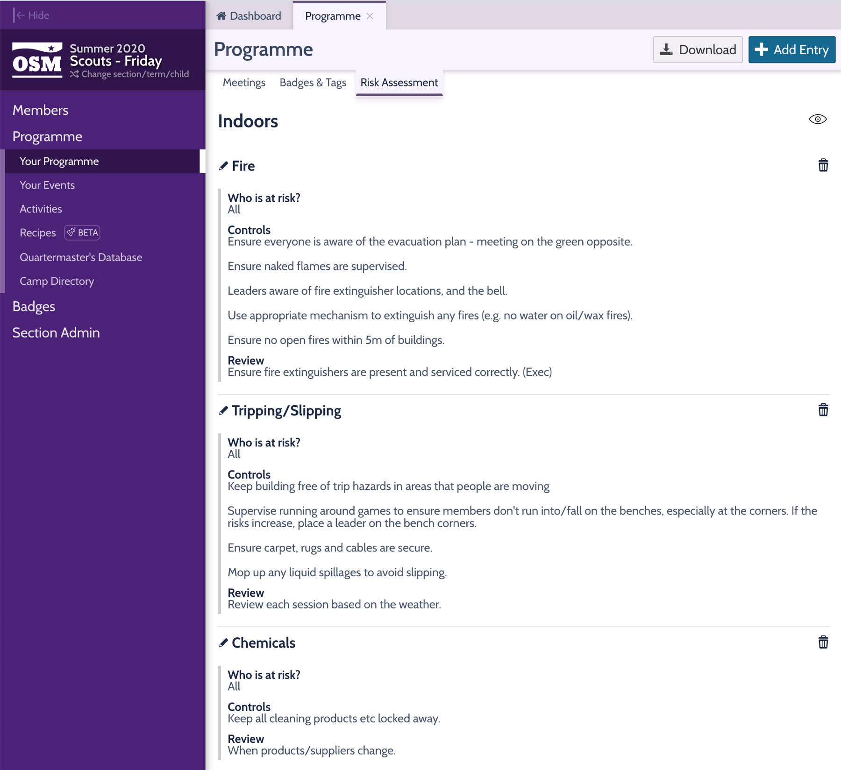Open Change section/term/child selector
The height and width of the screenshot is (770, 841).
click(x=130, y=74)
